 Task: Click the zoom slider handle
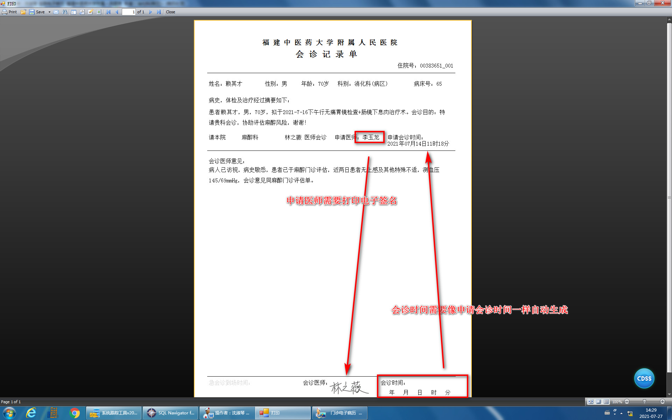(644, 401)
